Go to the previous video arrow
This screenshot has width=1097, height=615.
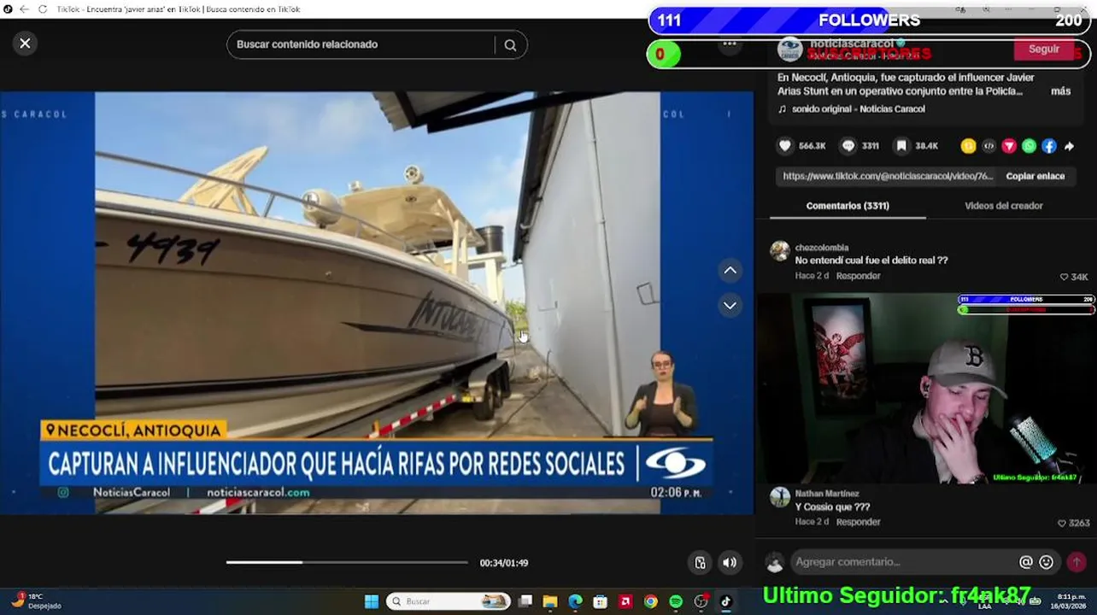[730, 271]
